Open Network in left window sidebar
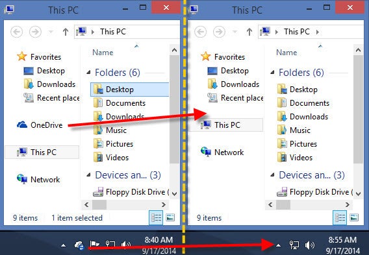This screenshot has height=255, width=369. point(38,179)
